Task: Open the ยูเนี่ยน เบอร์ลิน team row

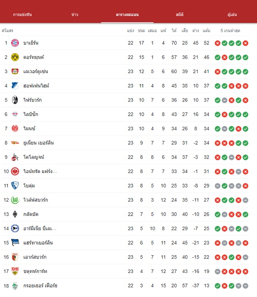Action: click(x=125, y=143)
